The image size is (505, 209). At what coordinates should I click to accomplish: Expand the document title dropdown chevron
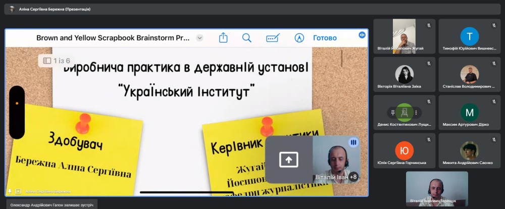click(199, 38)
